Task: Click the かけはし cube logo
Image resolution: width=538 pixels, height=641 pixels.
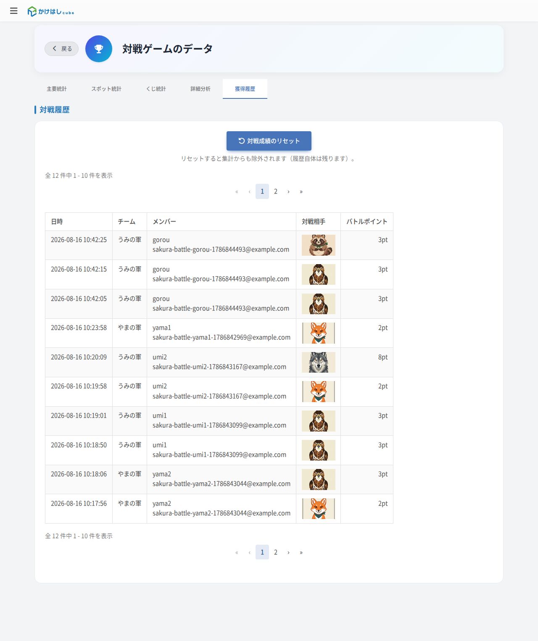Action: pos(51,11)
